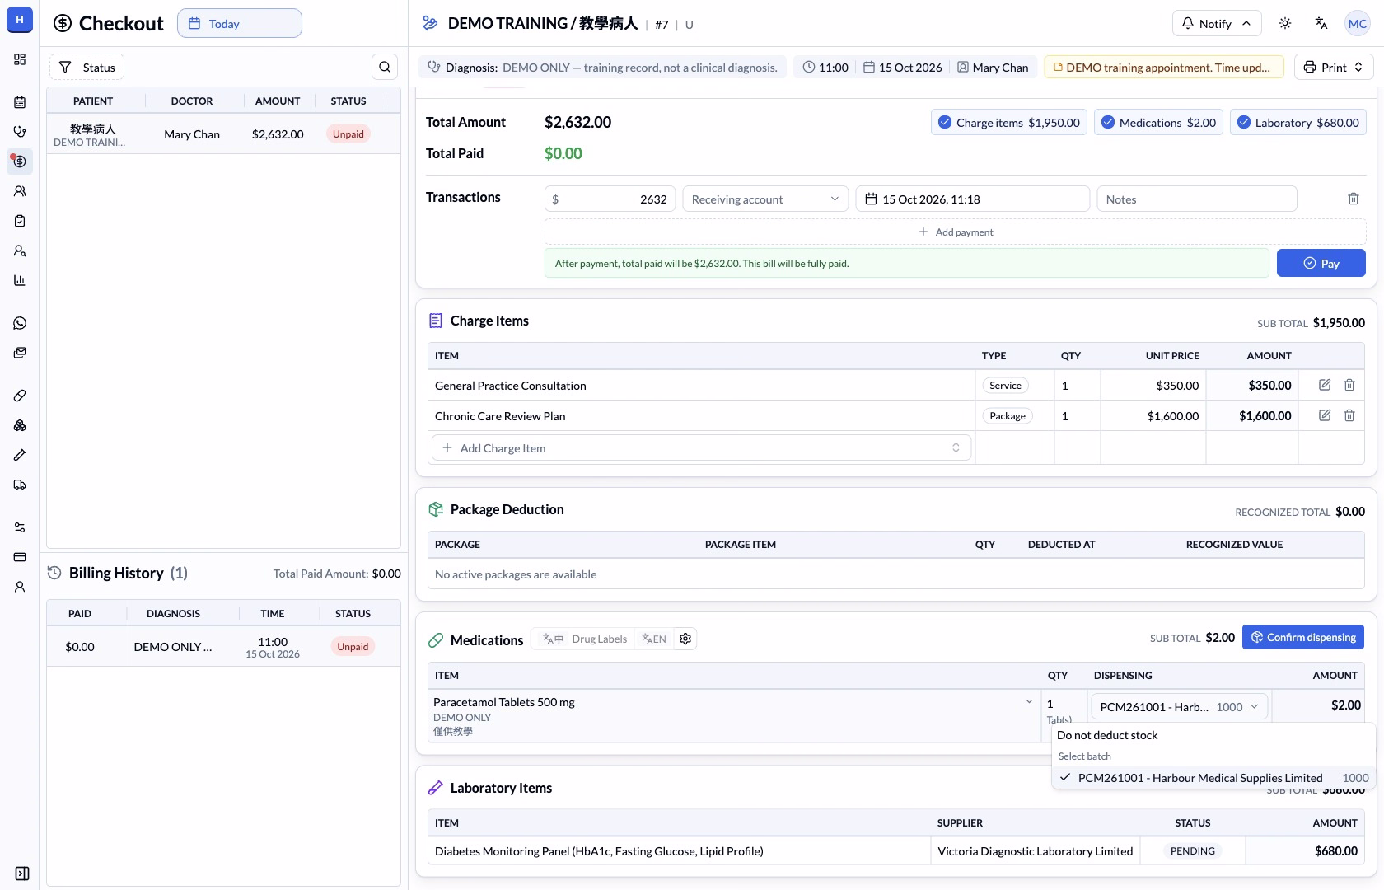Viewport: 1384px width, 890px height.
Task: Open the Receiving account dropdown
Action: coord(765,199)
